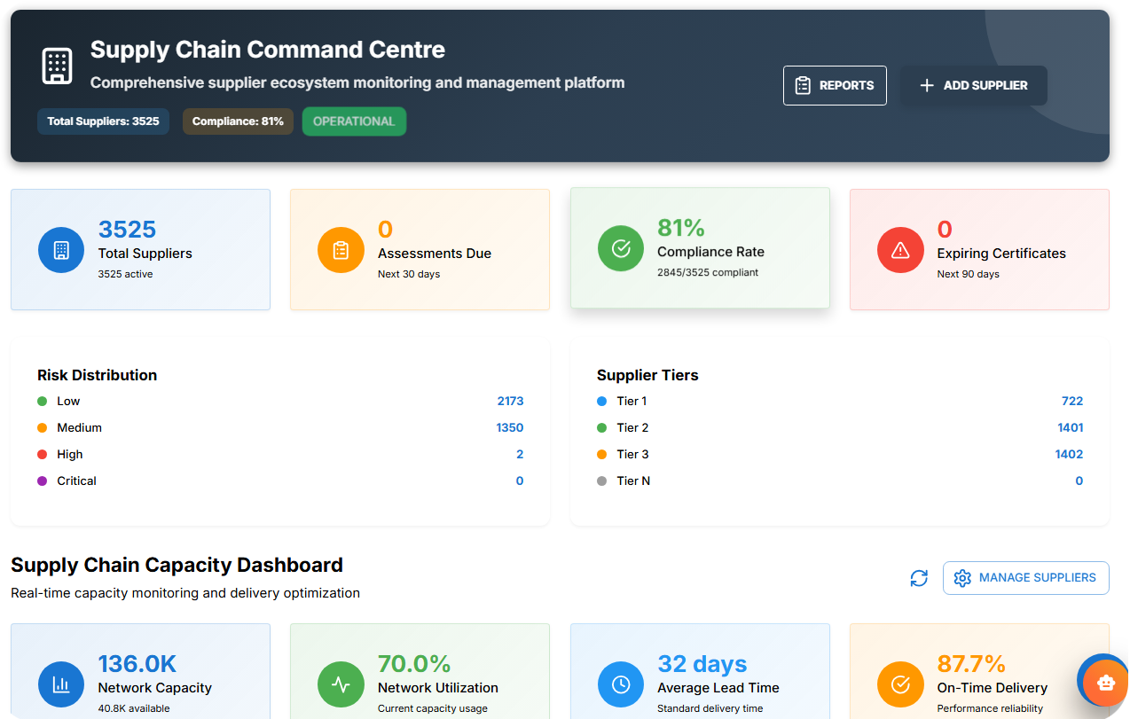Click the Add Supplier button

(x=974, y=85)
